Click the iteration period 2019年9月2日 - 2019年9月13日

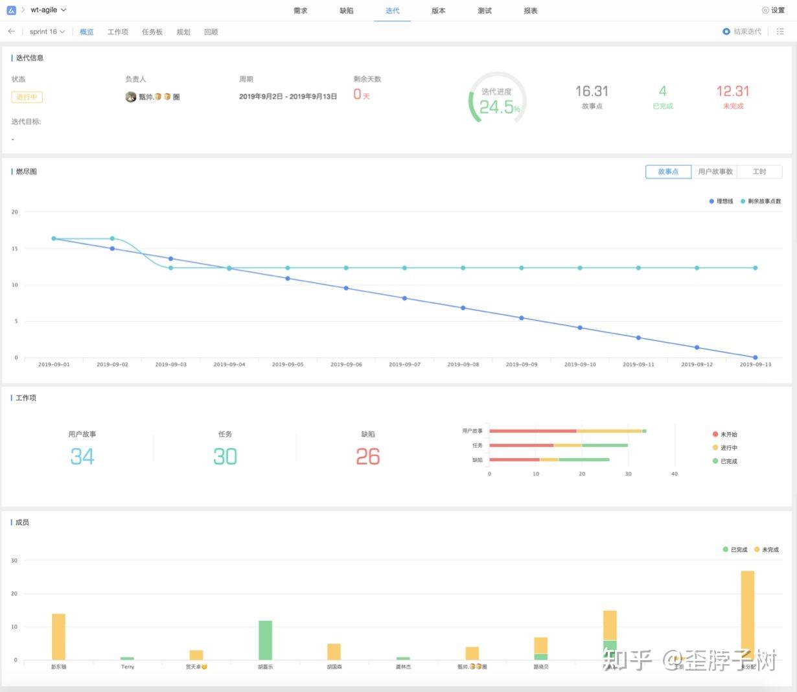[x=288, y=97]
